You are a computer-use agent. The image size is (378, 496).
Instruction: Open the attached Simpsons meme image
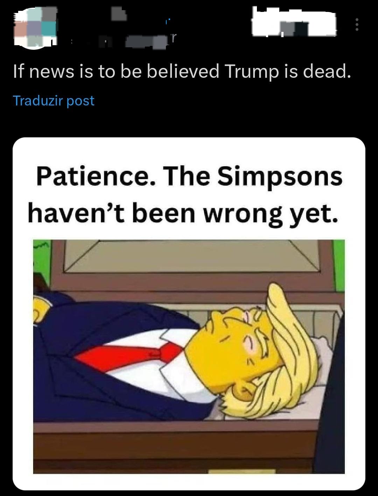tap(189, 314)
